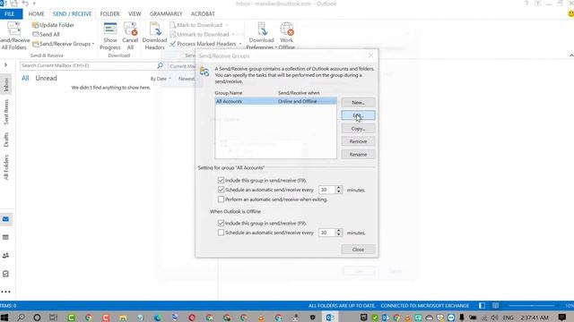
Task: Collapse the ribbon with the arrow
Action: 571,55
